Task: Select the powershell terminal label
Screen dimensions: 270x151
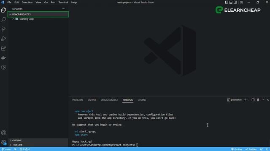Action: (x=235, y=100)
